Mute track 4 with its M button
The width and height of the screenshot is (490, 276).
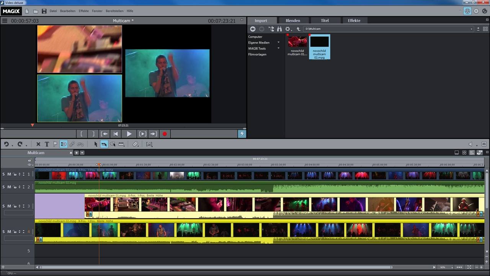pyautogui.click(x=9, y=232)
